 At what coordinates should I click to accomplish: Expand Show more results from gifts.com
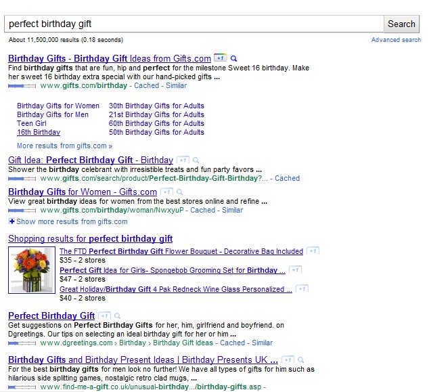(68, 221)
